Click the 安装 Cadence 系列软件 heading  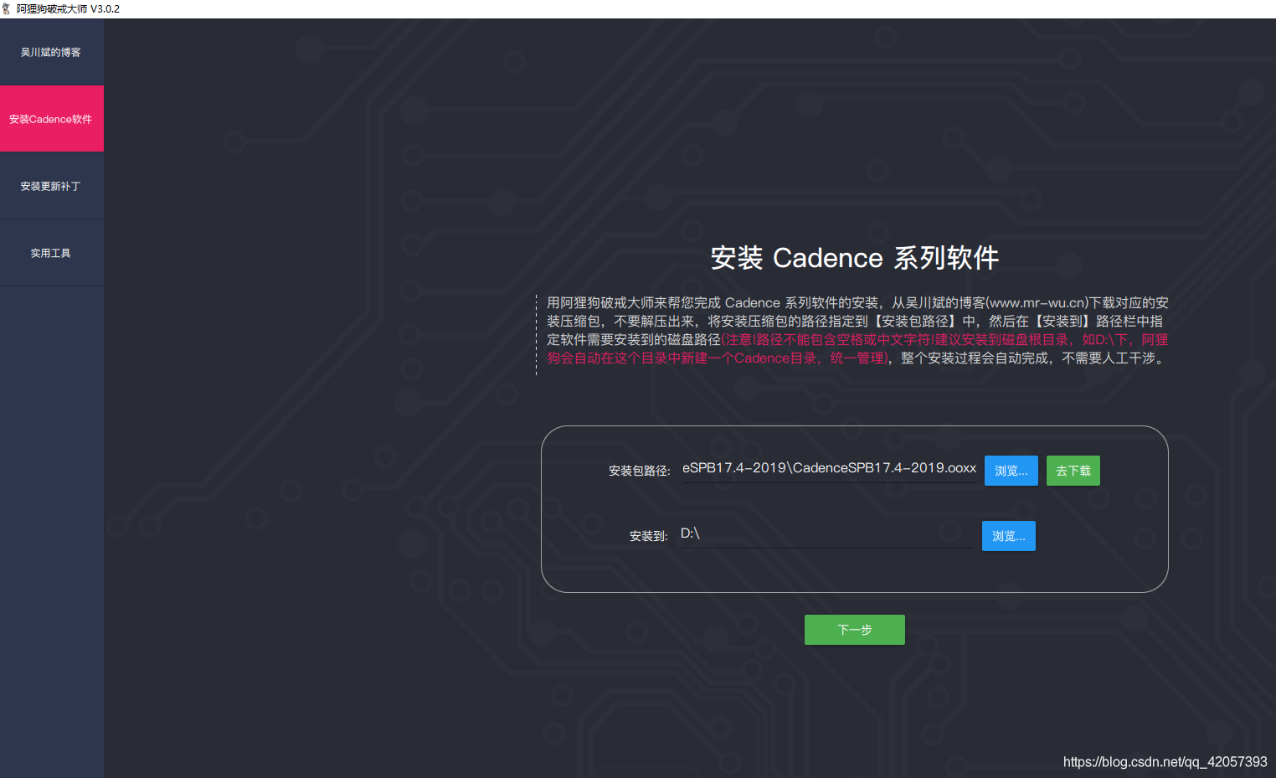click(x=854, y=258)
